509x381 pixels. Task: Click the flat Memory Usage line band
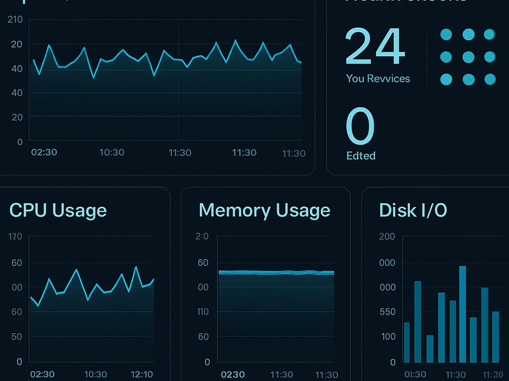pos(276,272)
